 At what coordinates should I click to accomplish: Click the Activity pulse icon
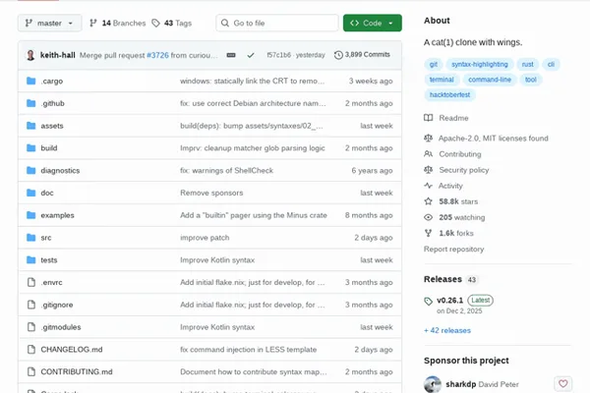428,186
